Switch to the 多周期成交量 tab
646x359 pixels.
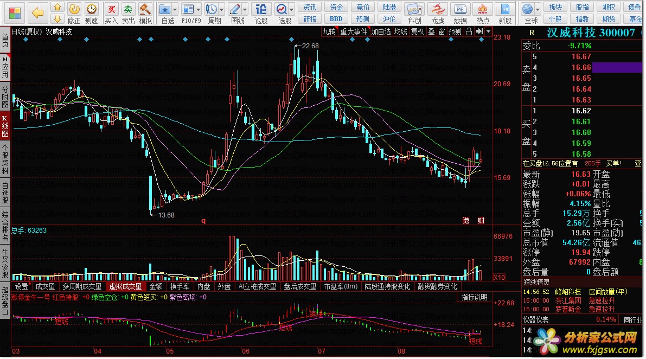pos(82,286)
